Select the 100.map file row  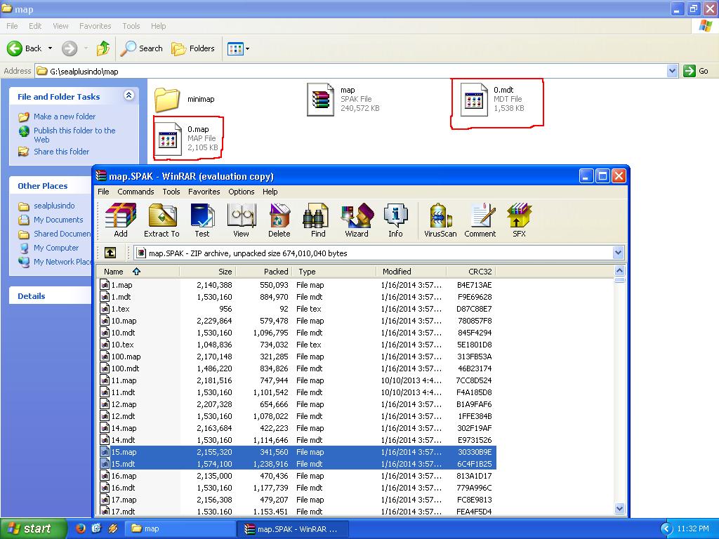pyautogui.click(x=297, y=357)
